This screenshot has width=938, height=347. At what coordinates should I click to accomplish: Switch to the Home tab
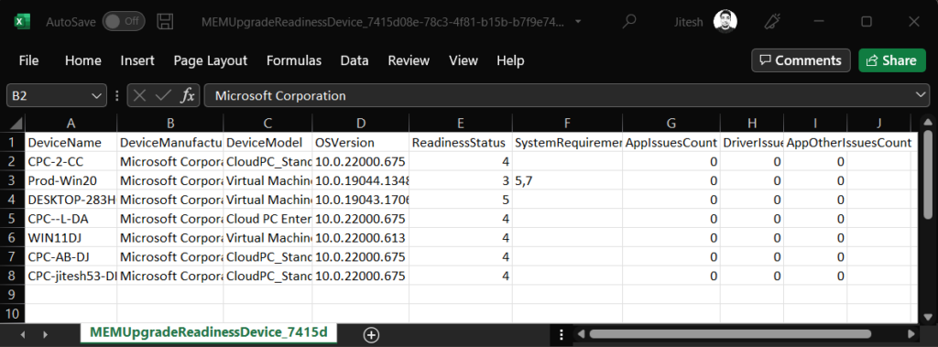[x=83, y=60]
